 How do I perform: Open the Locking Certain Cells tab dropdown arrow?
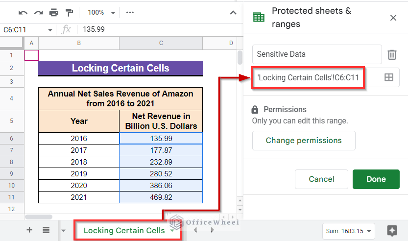click(x=172, y=231)
